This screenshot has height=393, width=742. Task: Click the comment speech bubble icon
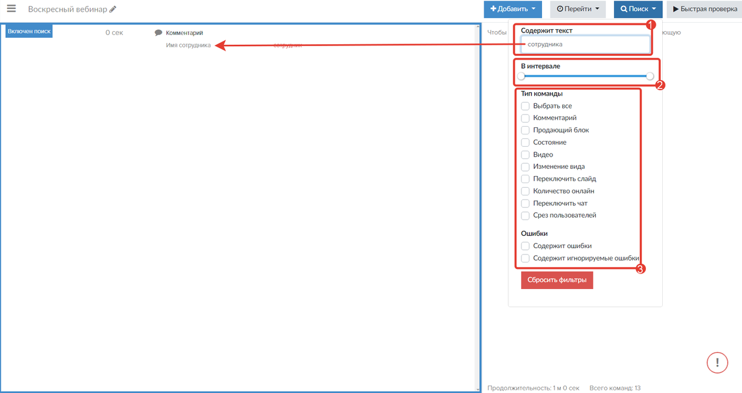tap(158, 32)
